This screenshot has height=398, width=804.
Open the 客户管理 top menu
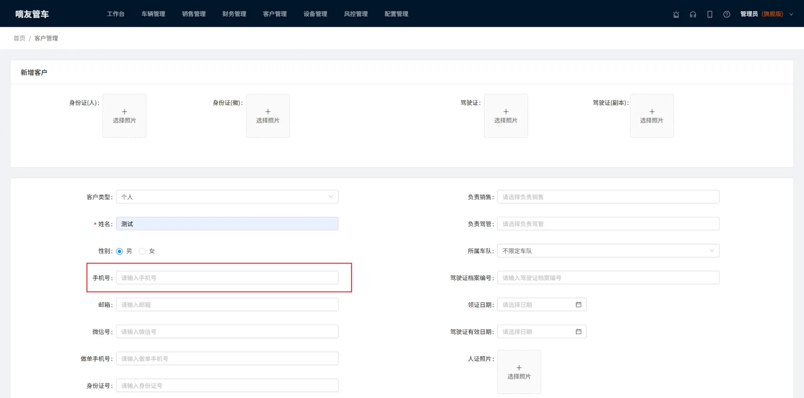[x=275, y=14]
